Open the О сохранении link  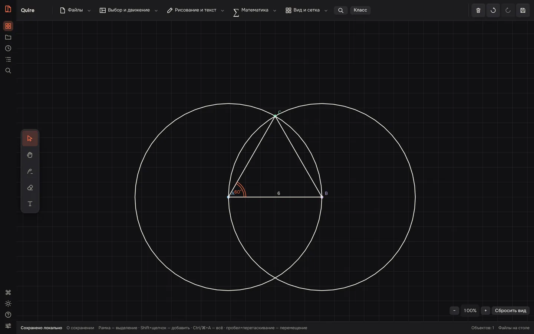[80, 328]
